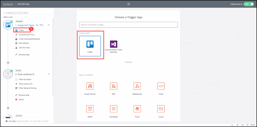This screenshot has height=127, width=257.
Task: Choose Visual Studio Team Services app
Action: pos(114,47)
